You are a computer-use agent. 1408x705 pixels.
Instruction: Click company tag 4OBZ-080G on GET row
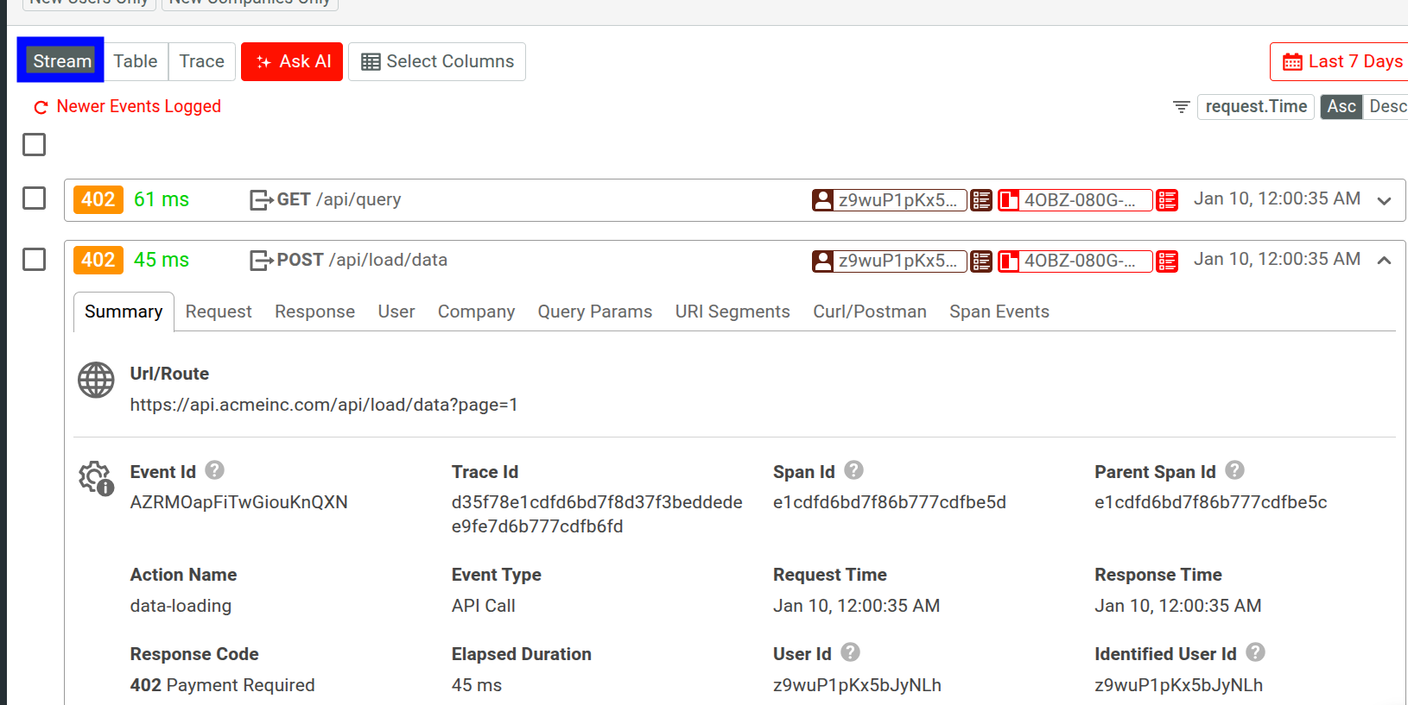coord(1075,200)
